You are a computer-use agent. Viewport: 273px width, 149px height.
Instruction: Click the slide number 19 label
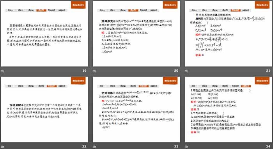(85, 71)
